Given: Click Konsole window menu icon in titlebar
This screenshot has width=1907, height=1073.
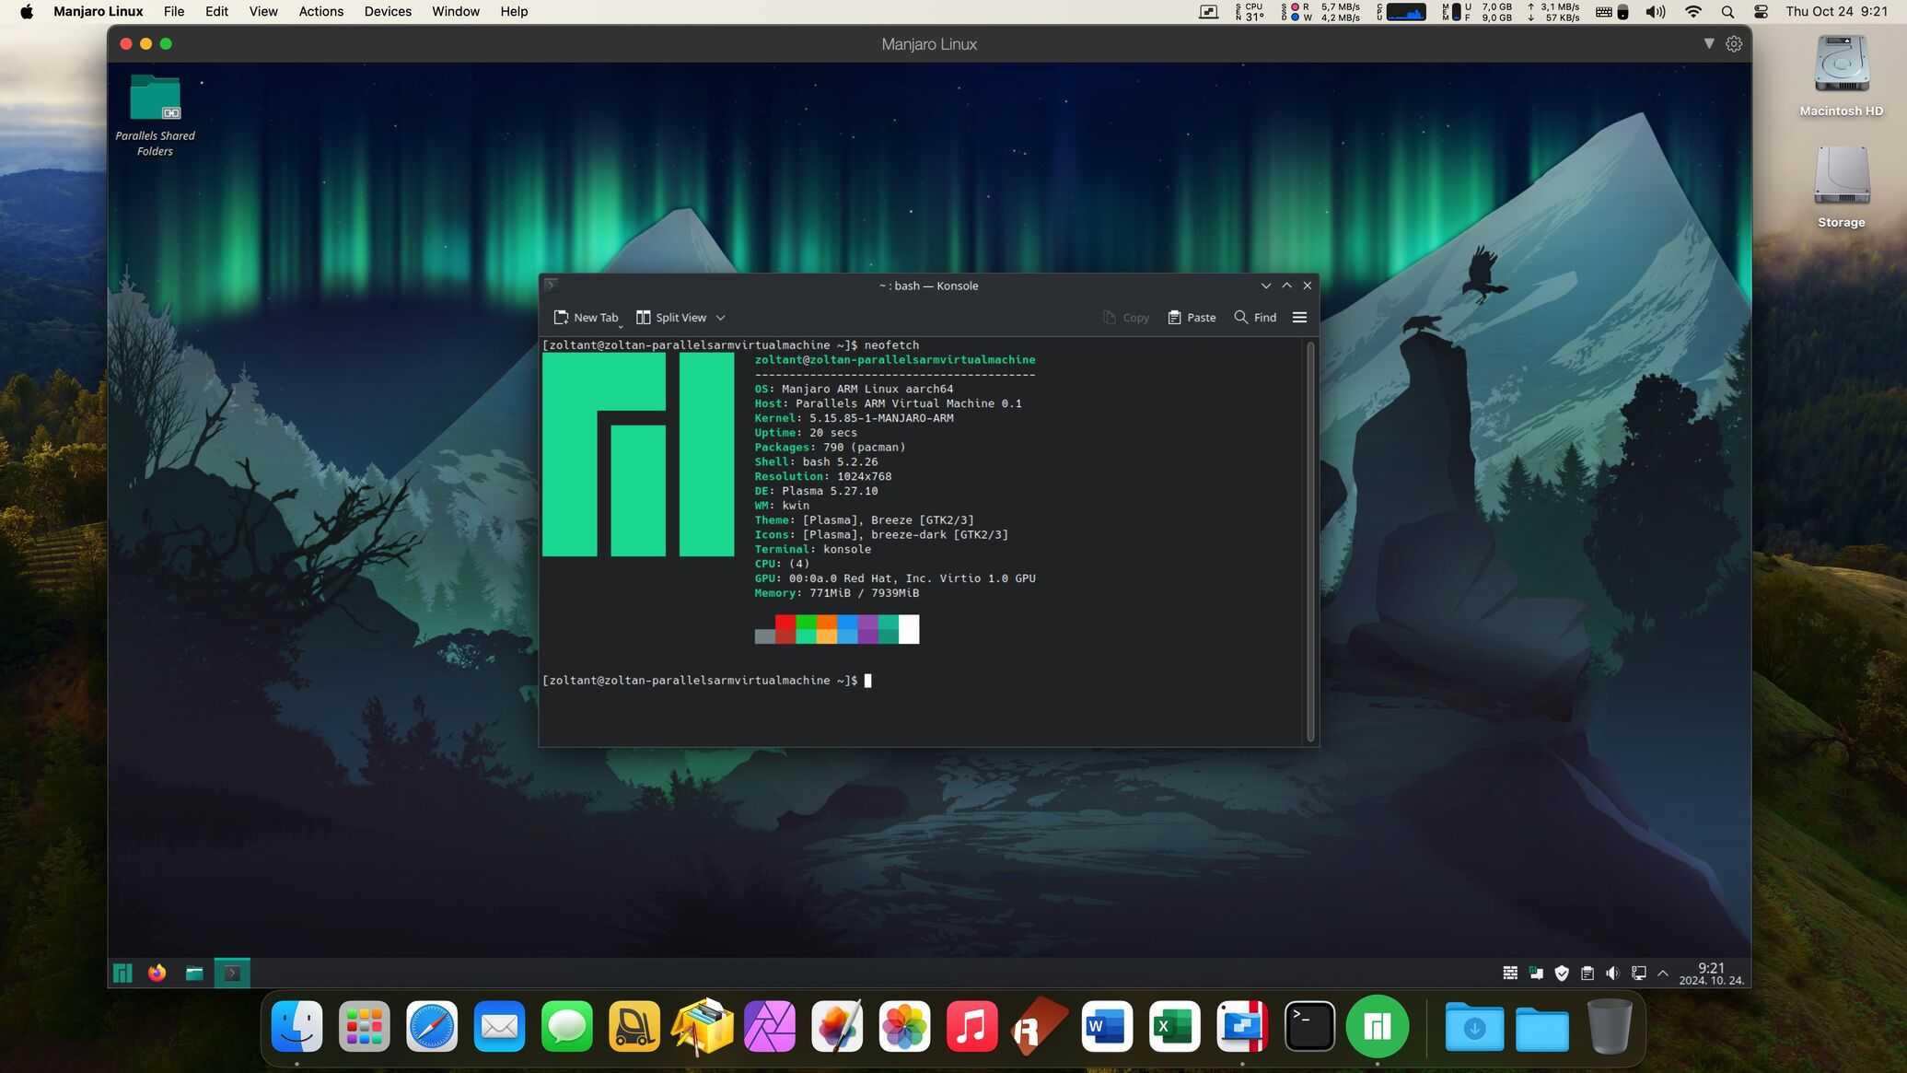Looking at the screenshot, I should pos(551,285).
